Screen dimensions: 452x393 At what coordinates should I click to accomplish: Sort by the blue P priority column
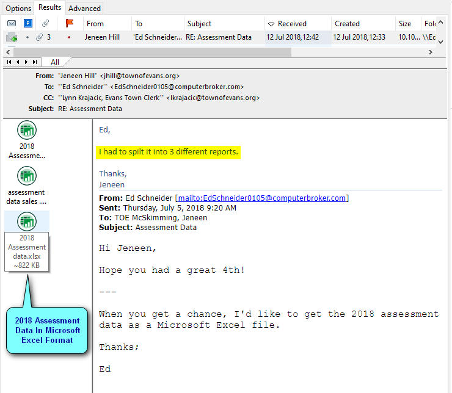(28, 23)
